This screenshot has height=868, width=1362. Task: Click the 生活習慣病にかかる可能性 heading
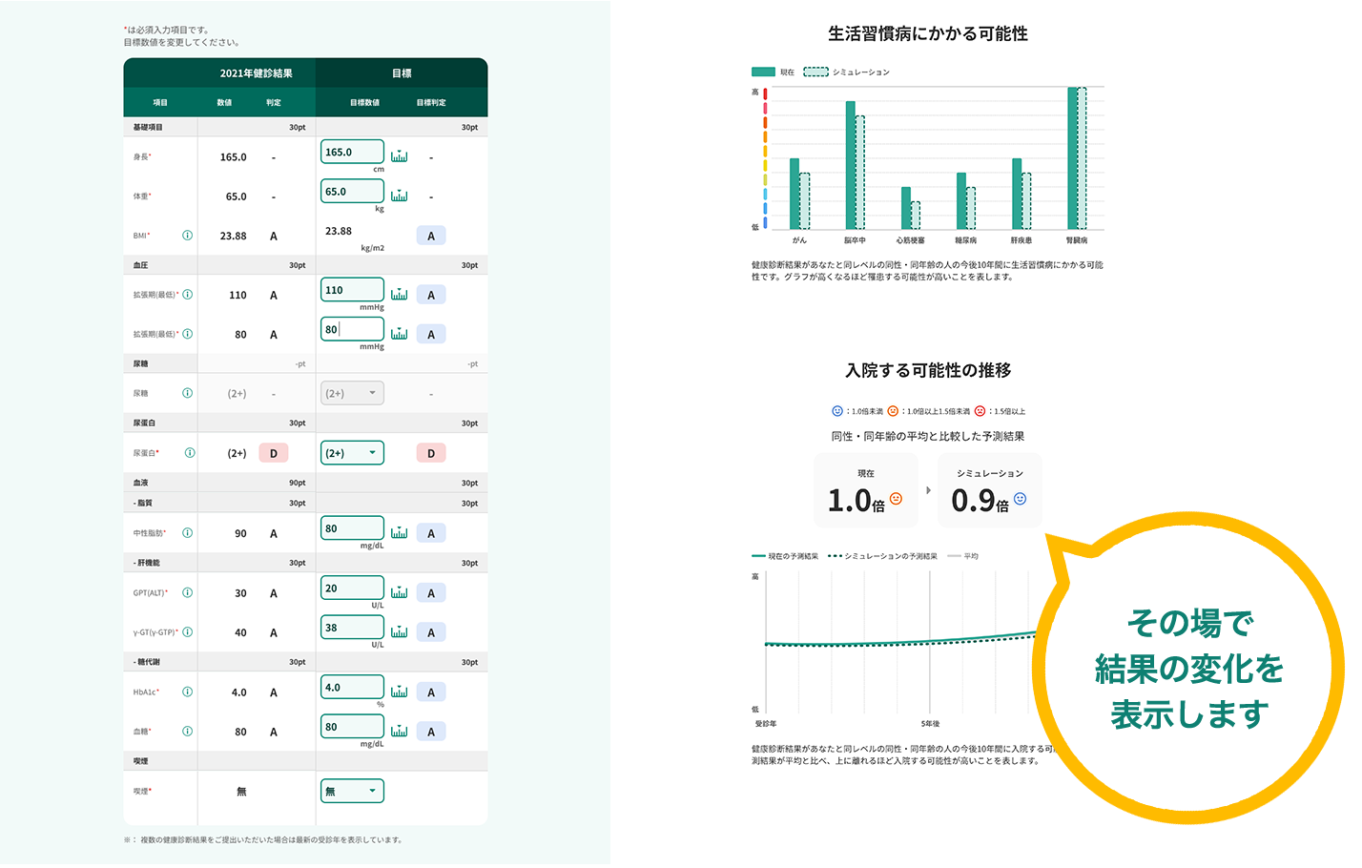[x=927, y=33]
